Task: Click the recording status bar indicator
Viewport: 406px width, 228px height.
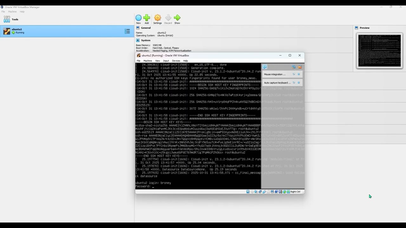Action: (276, 192)
